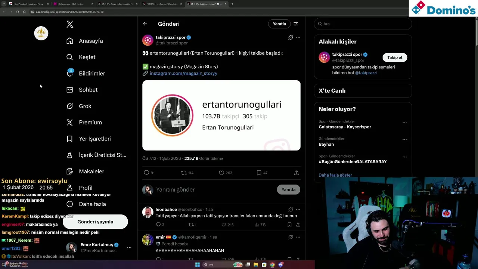Open takiprazzi spor profile avatar
The image size is (478, 269).
click(148, 40)
